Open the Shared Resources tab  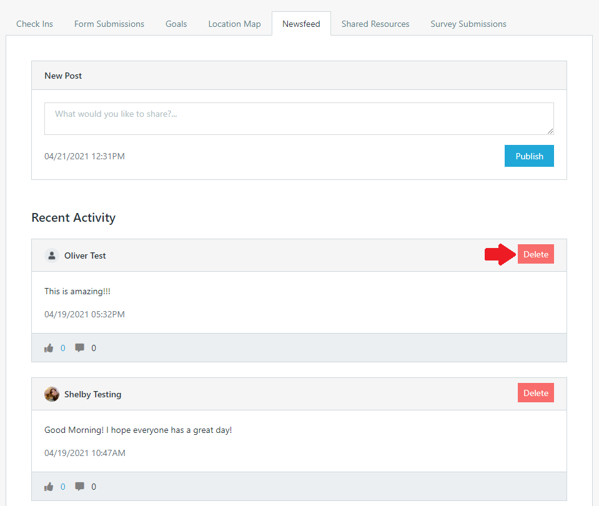pyautogui.click(x=375, y=24)
